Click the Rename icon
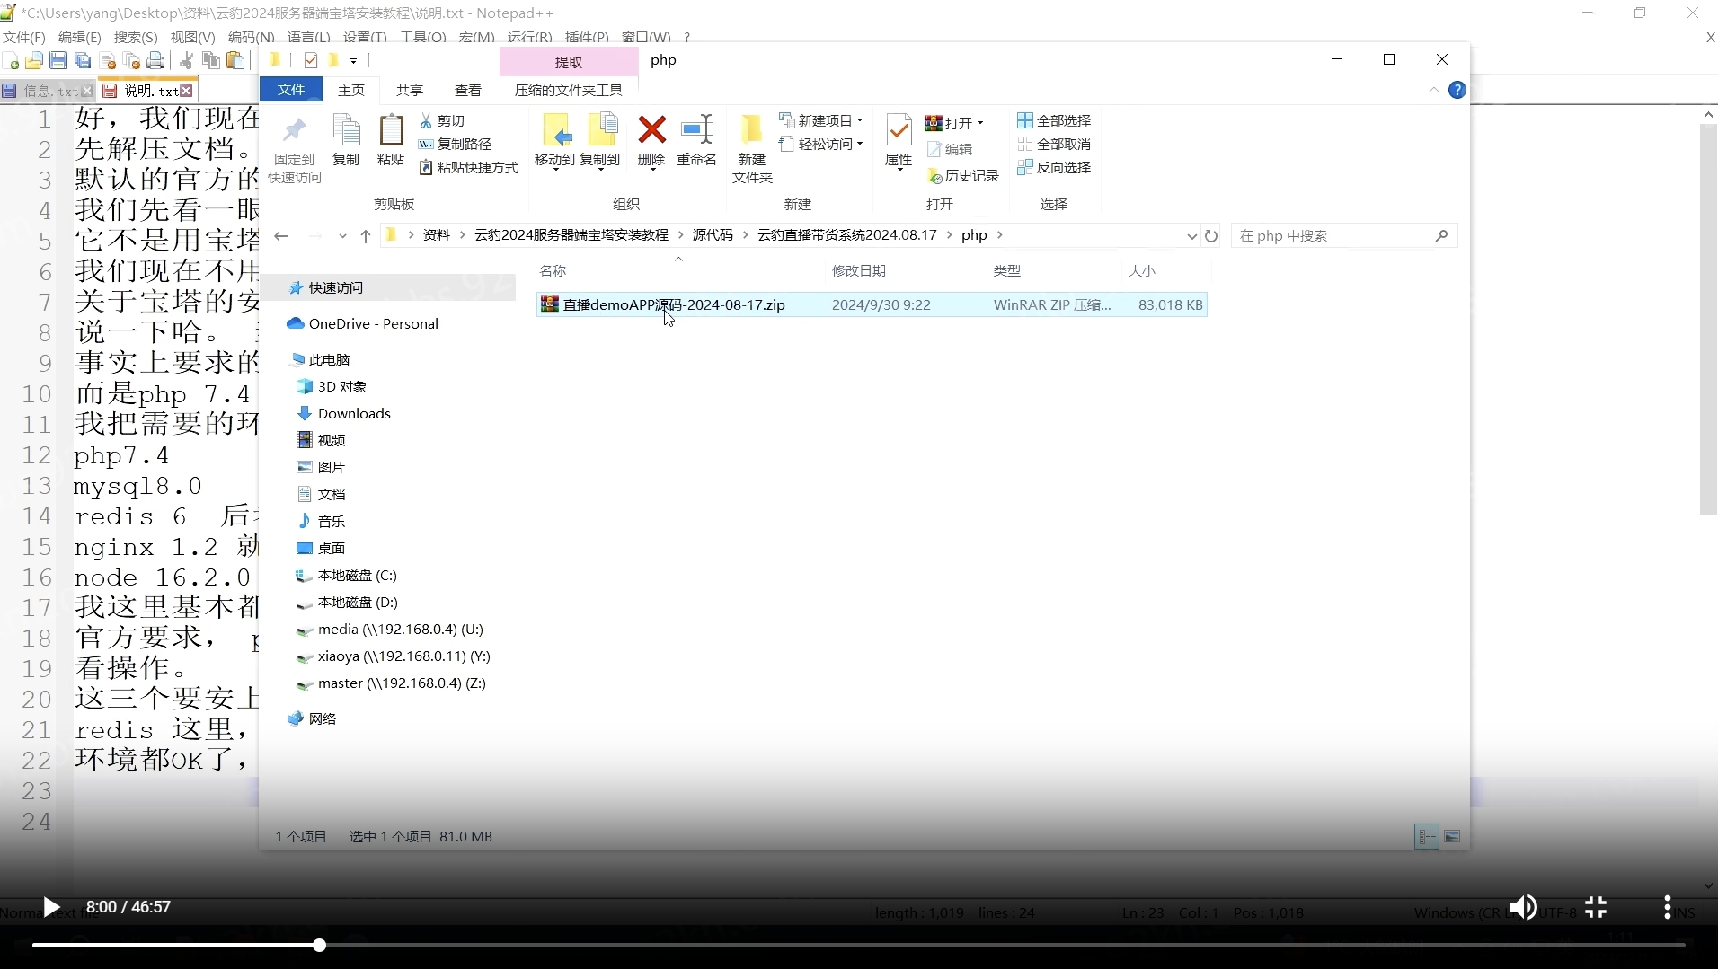The height and width of the screenshot is (969, 1718). [x=696, y=130]
